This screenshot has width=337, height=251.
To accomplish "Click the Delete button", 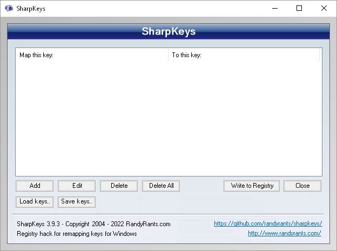I will [x=119, y=186].
